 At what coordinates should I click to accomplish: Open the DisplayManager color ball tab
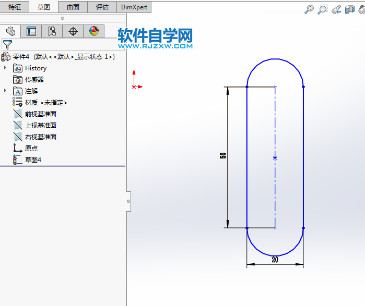tap(94, 31)
